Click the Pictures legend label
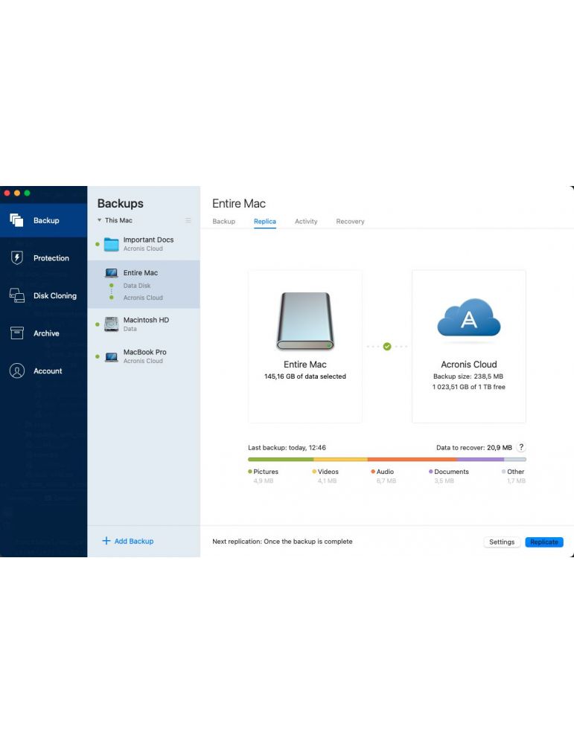Screen dimensions: 574x744 266,472
